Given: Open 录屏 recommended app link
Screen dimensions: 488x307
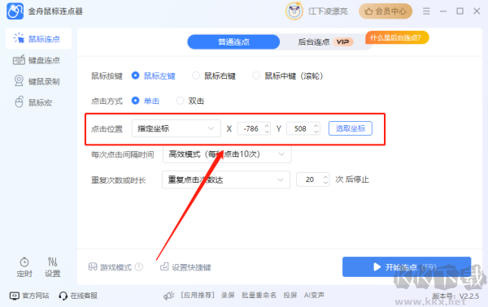Looking at the screenshot, I should [x=228, y=295].
